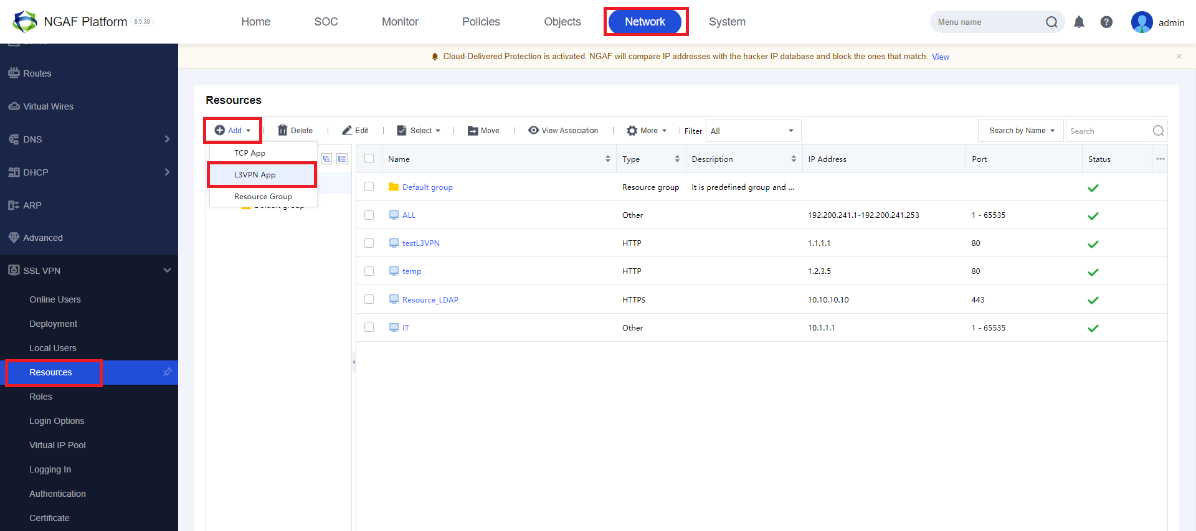Viewport: 1196px width, 531px height.
Task: Open the Select dropdown
Action: click(419, 130)
